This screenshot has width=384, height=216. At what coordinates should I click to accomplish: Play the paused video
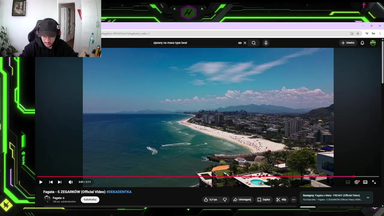pos(41,182)
